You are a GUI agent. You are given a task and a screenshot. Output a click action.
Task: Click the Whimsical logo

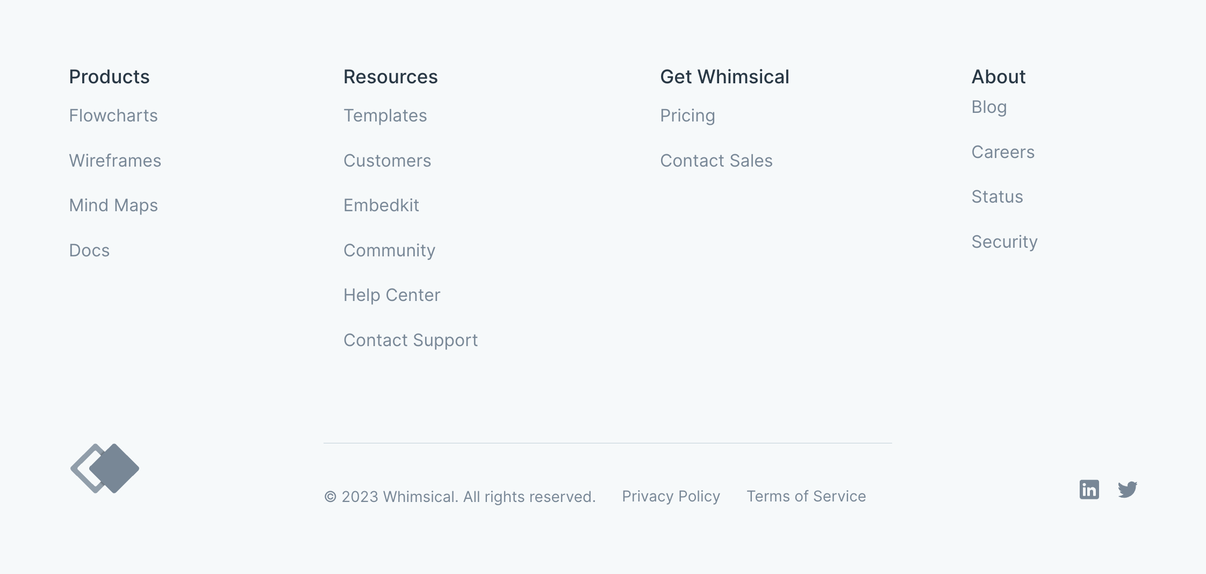(104, 468)
